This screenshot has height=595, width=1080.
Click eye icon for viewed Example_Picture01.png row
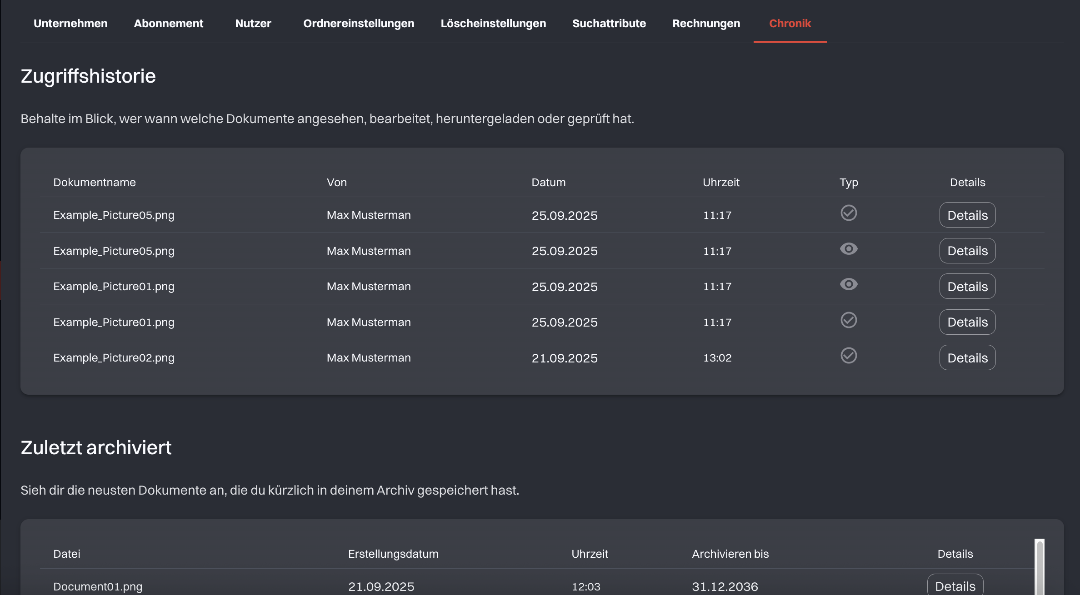pyautogui.click(x=848, y=284)
